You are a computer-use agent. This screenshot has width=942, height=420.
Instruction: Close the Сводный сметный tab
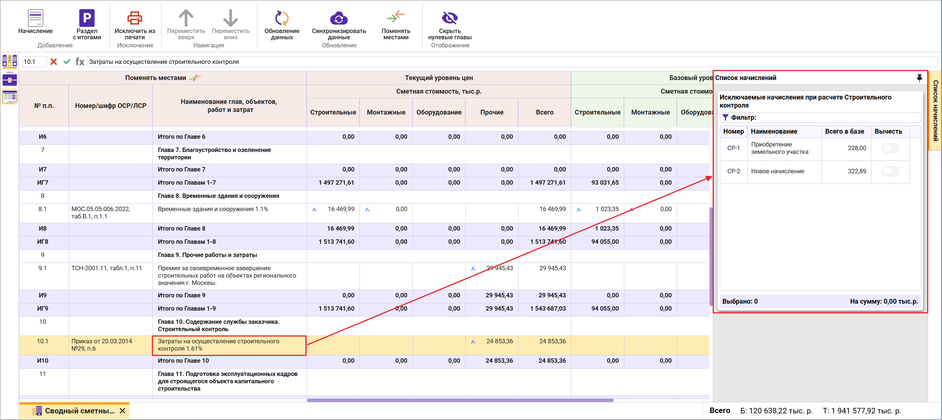point(123,411)
